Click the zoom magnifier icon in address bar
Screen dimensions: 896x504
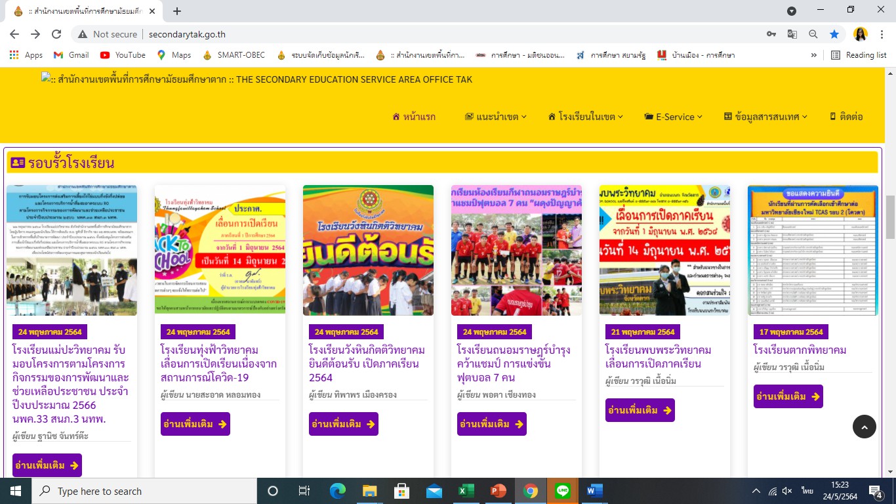coord(813,34)
